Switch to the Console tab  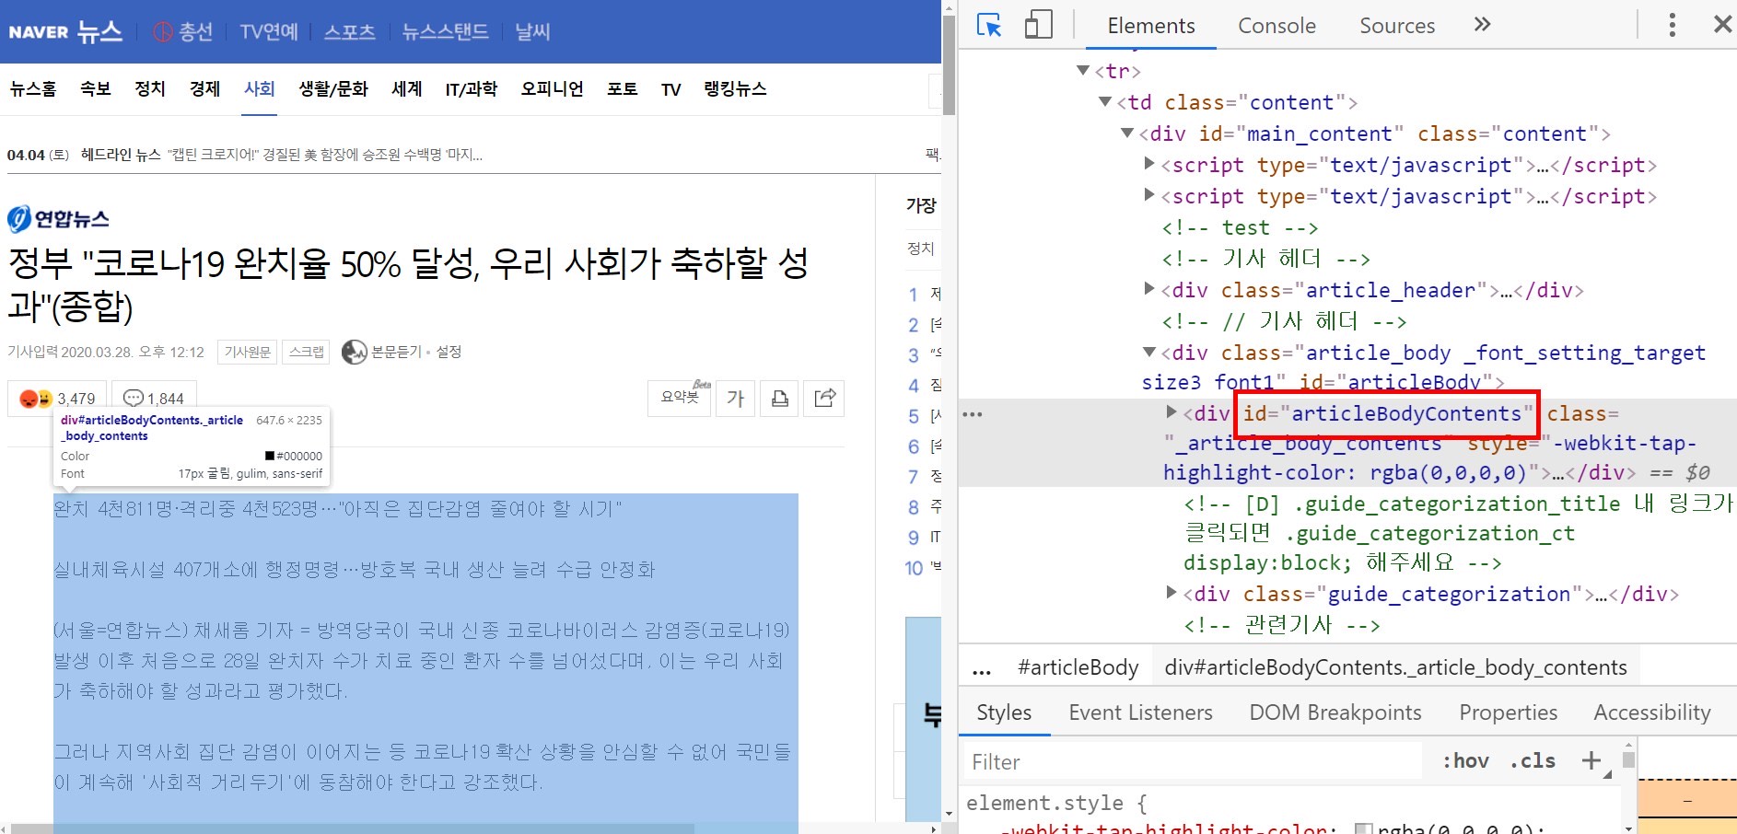[x=1277, y=26]
